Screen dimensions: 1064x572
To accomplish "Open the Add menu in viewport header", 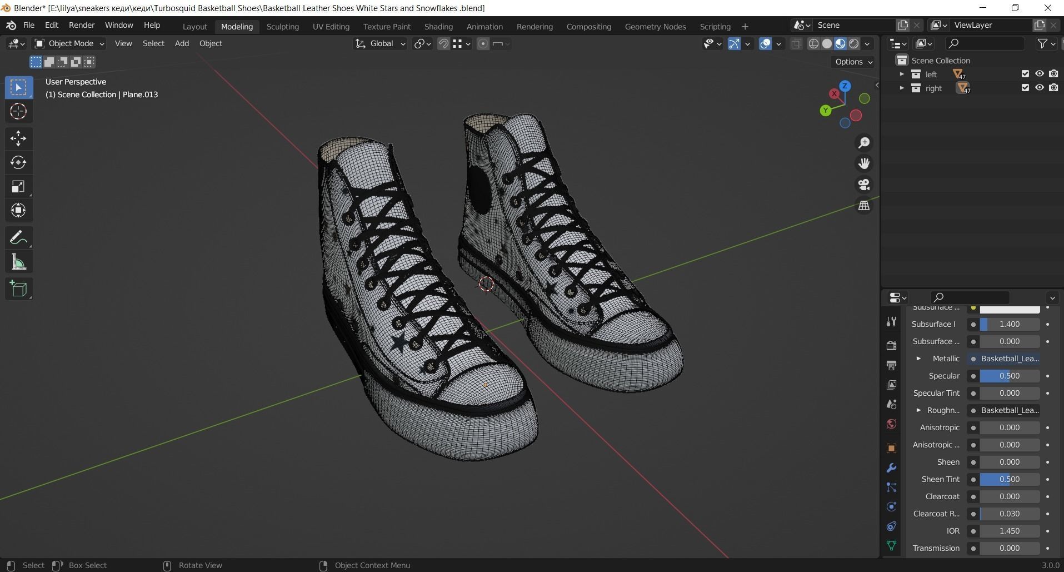I will point(182,43).
